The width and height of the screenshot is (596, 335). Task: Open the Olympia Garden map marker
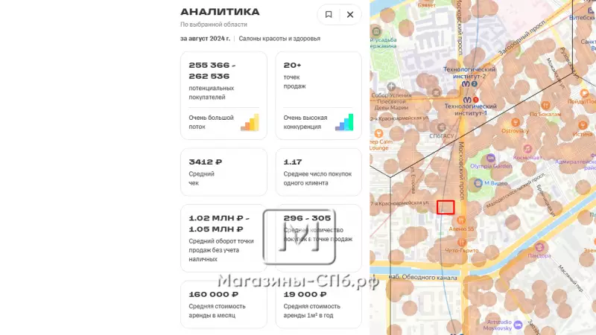click(491, 158)
